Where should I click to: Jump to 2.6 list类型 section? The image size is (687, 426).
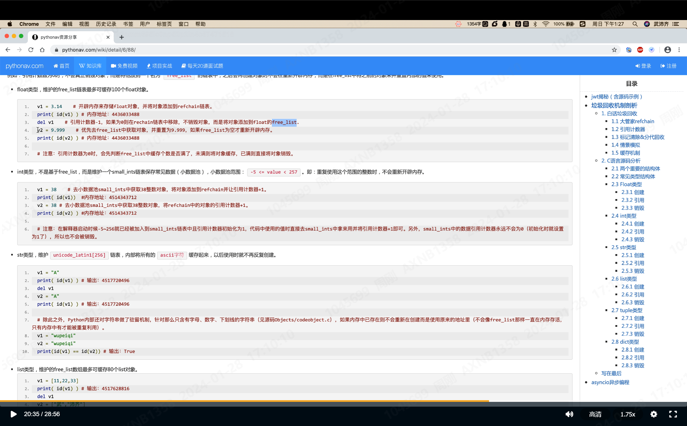624,279
